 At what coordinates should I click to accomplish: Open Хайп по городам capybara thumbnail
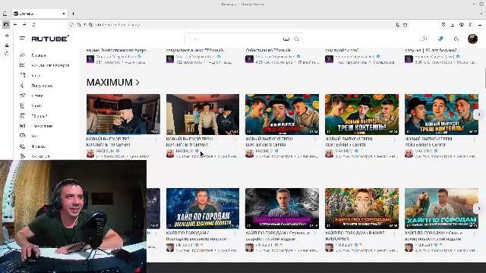click(x=441, y=209)
